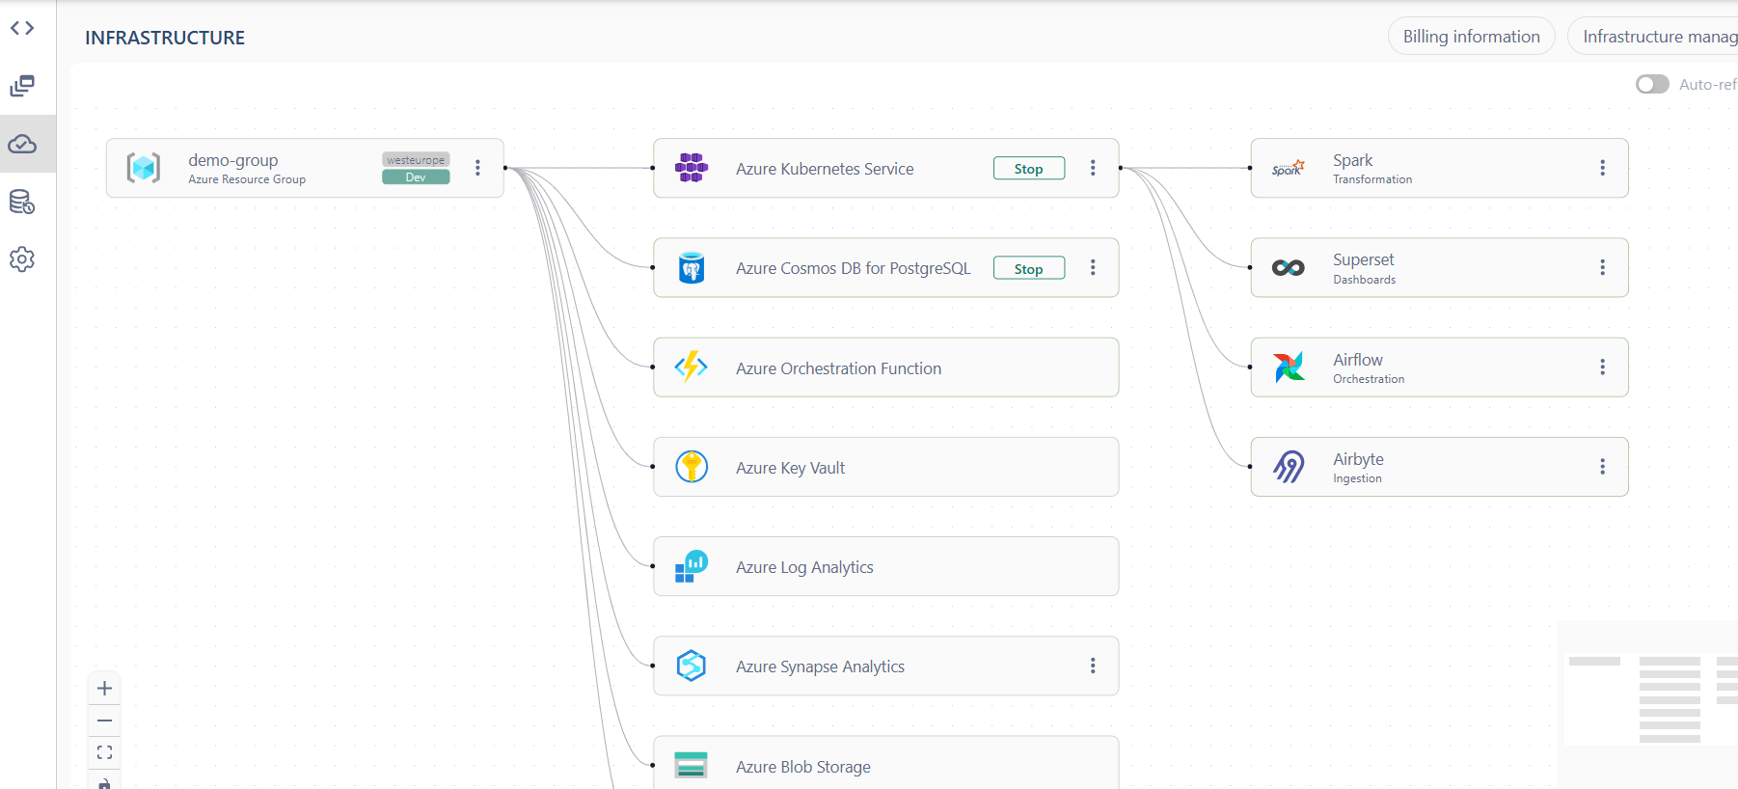Click the Spark logo icon
Screen dimensions: 1738x789
tap(1289, 168)
